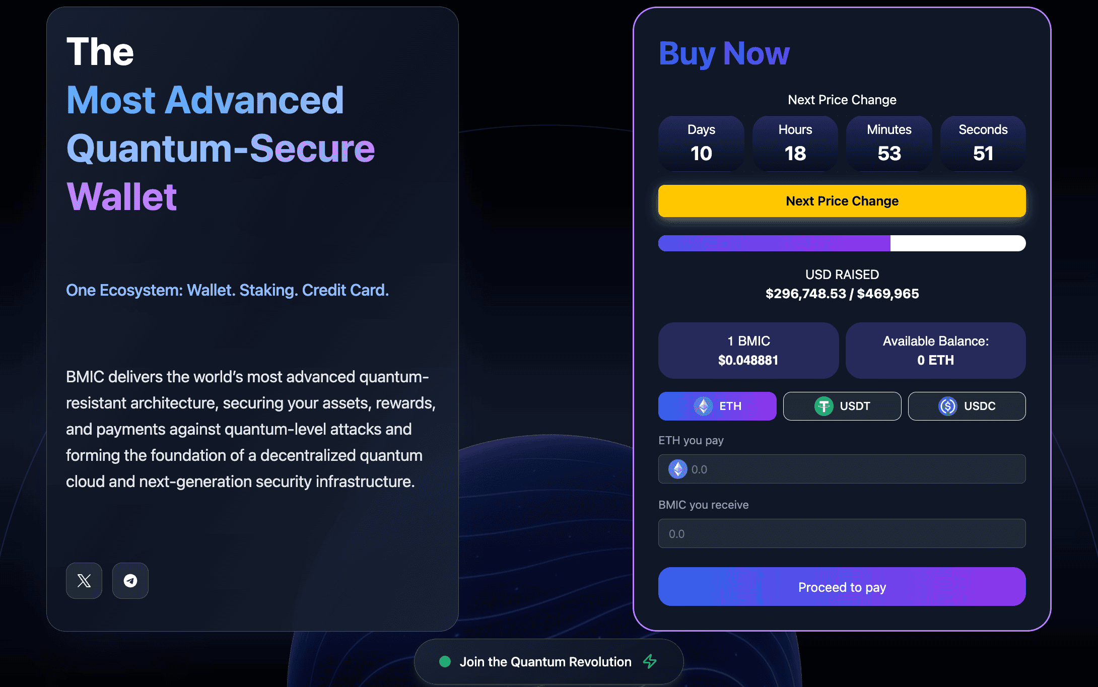Open the Seconds countdown tile
Viewport: 1098px width, 687px height.
coord(983,144)
